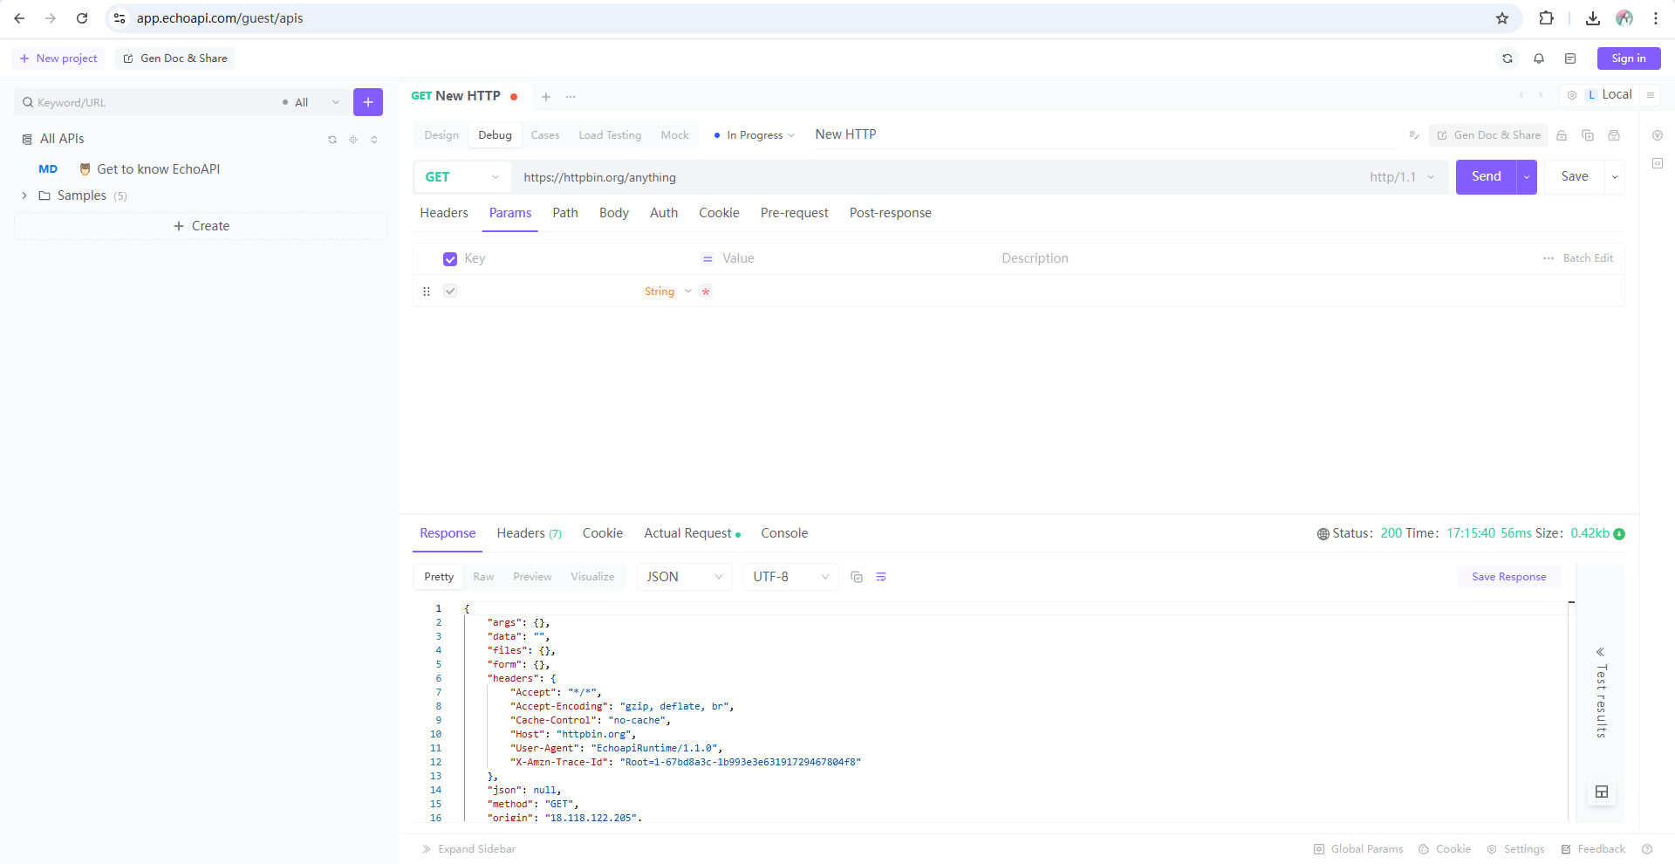Lock the current API with the padlock icon
Image resolution: width=1675 pixels, height=864 pixels.
pyautogui.click(x=1562, y=135)
